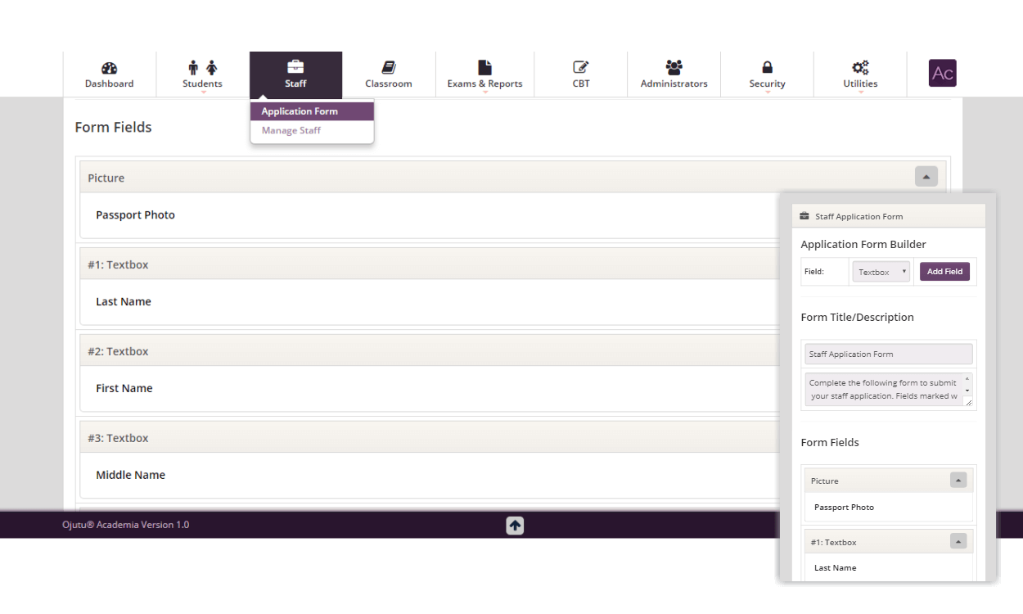Open the Dashboard gauge icon
The image size is (1023, 614).
coord(110,68)
